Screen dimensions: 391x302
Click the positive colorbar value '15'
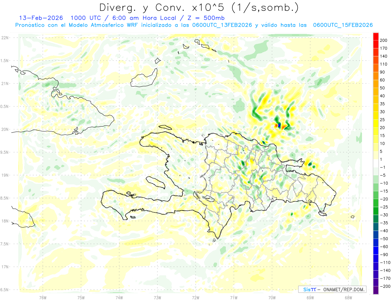tap(383, 136)
